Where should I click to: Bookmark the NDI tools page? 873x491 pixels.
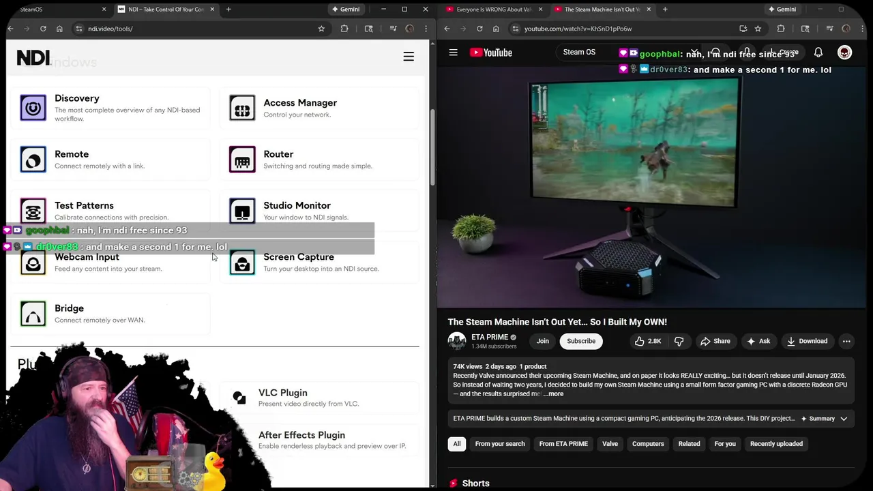(x=321, y=29)
